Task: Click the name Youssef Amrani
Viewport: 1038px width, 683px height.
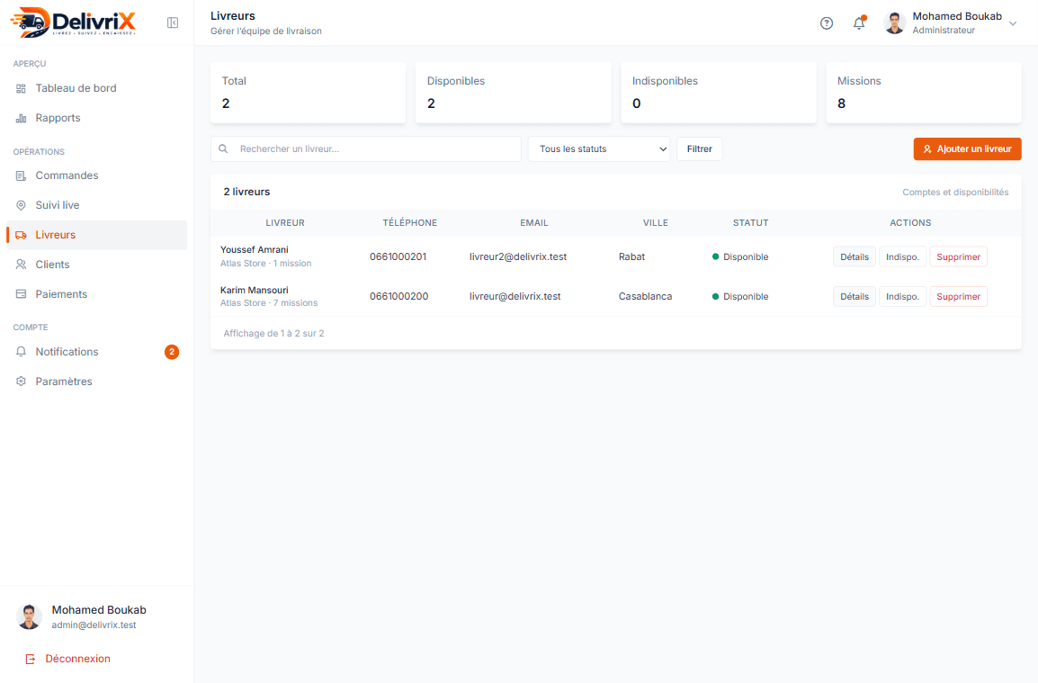Action: point(255,250)
